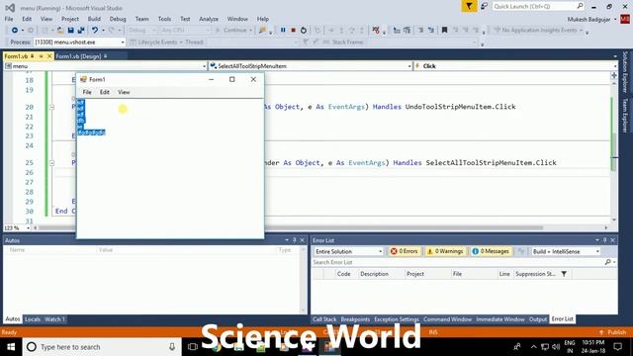Viewport: 633px width, 356px height.
Task: Switch to the Form1.vb [Design] tab
Action: point(79,56)
